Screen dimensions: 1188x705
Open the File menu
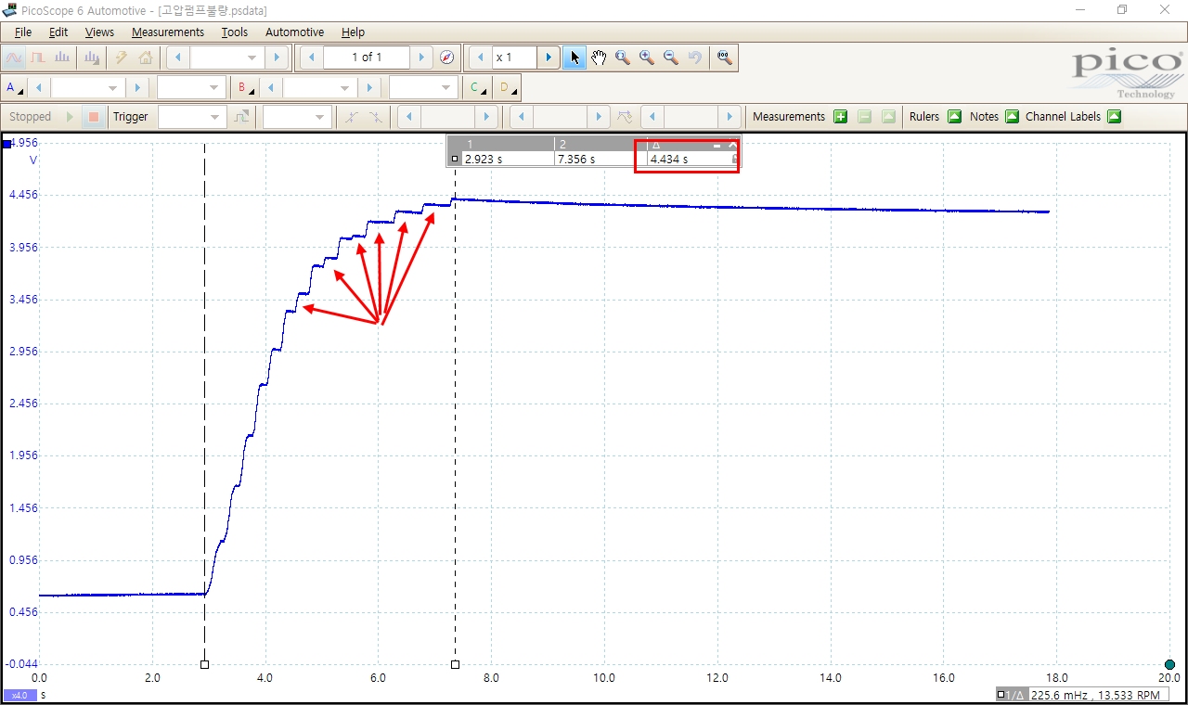23,32
